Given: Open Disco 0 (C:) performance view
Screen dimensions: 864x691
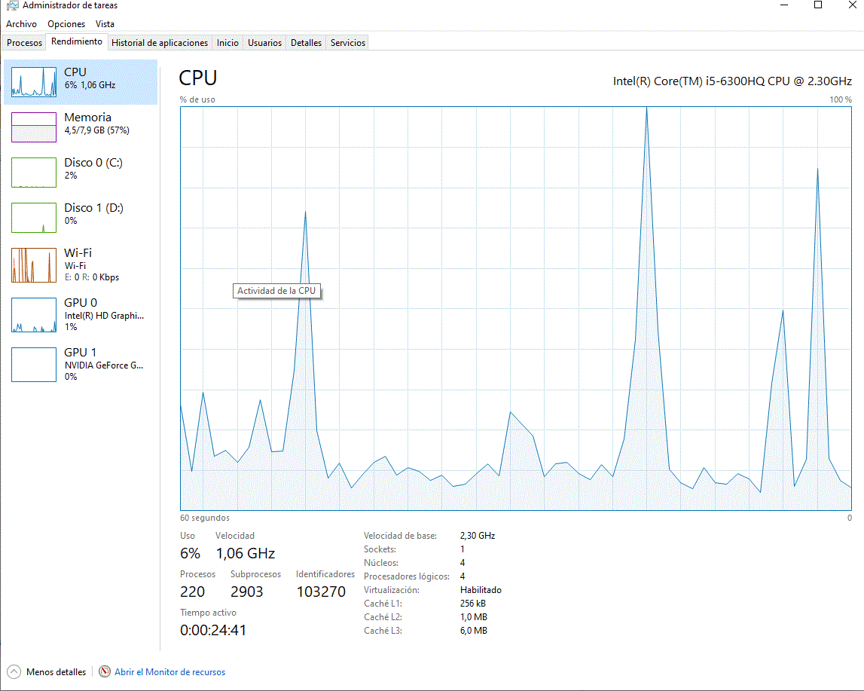Looking at the screenshot, I should [81, 173].
